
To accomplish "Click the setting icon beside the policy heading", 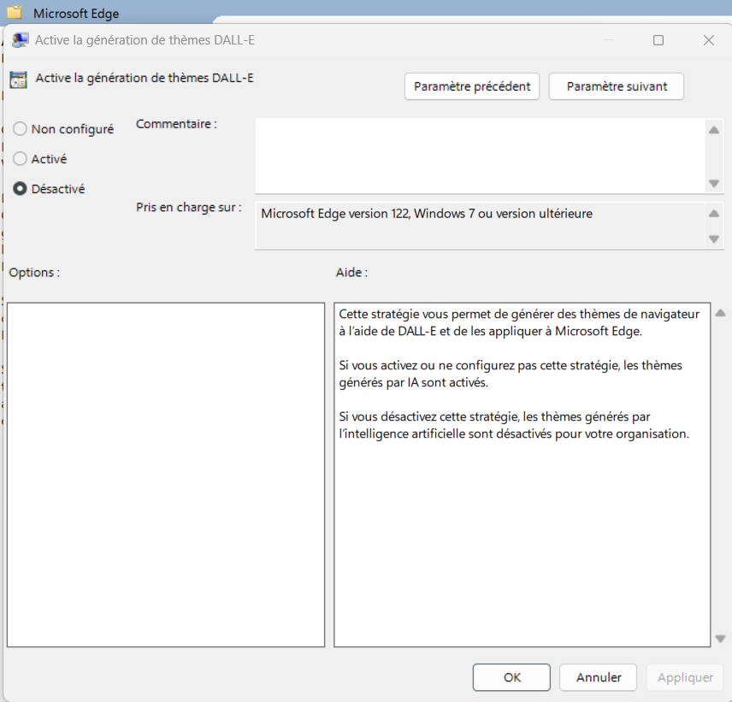I will pos(19,80).
